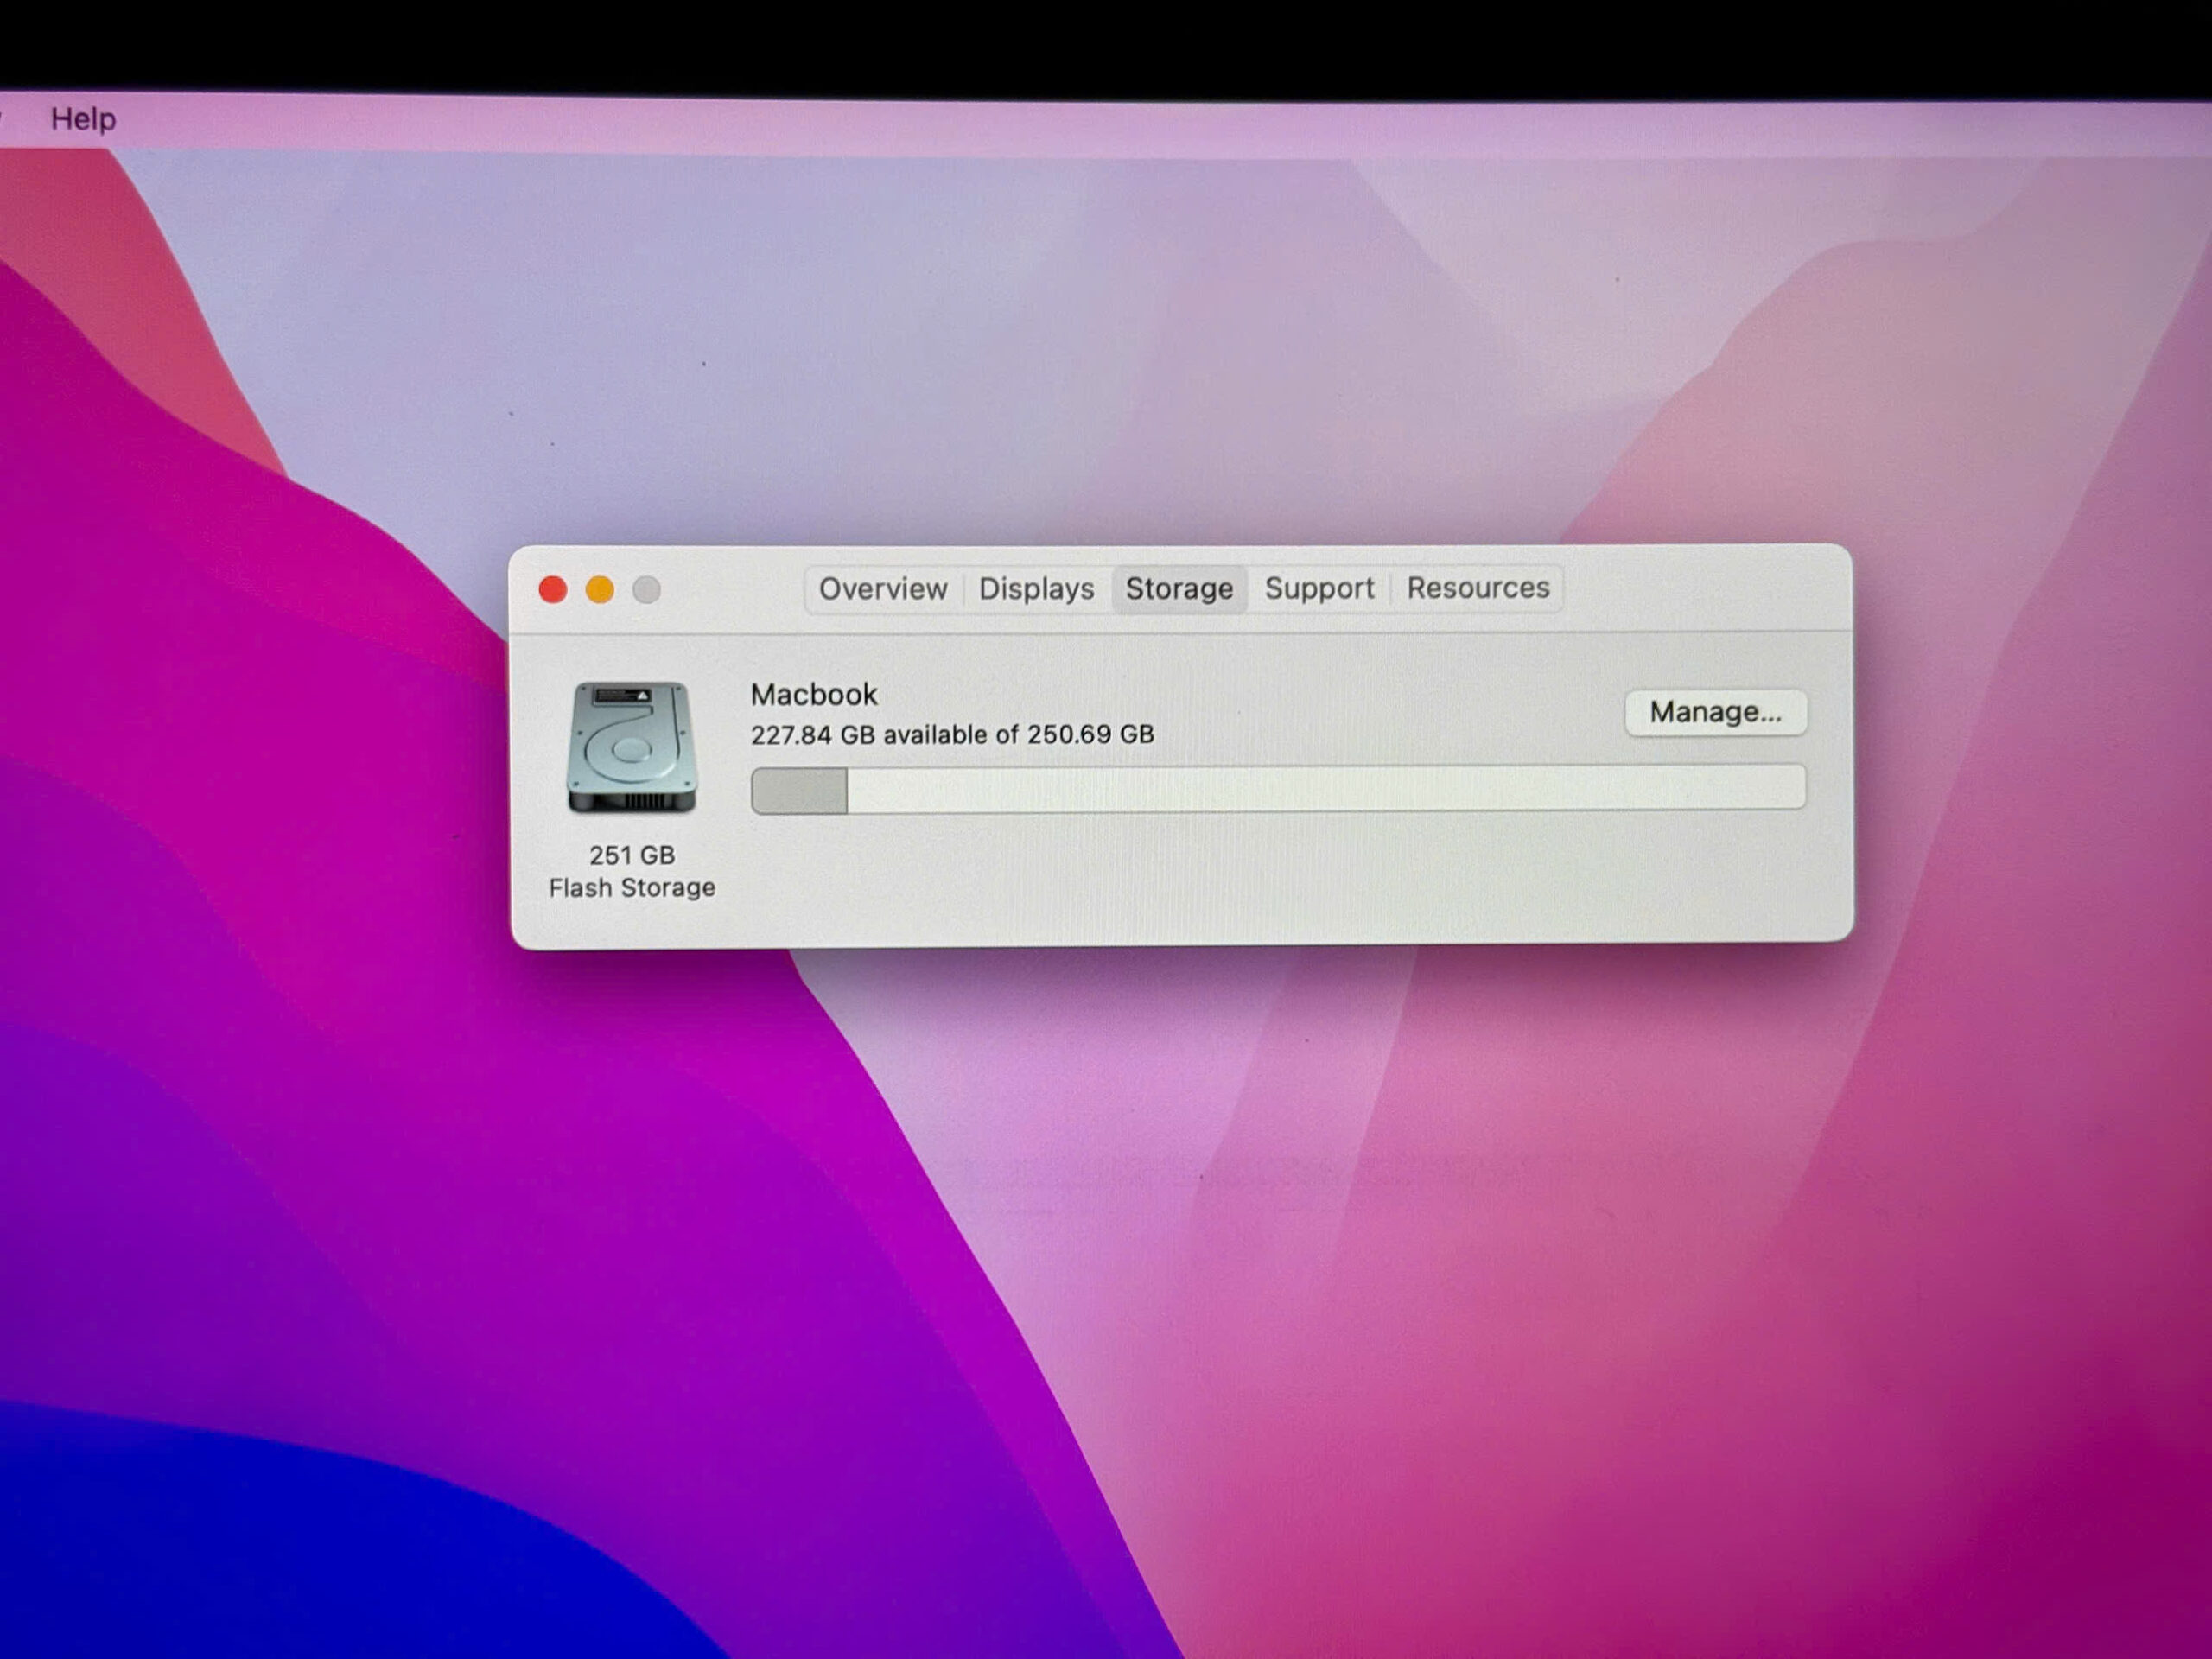Go to the Support tab
This screenshot has width=2212, height=1659.
click(x=1319, y=588)
